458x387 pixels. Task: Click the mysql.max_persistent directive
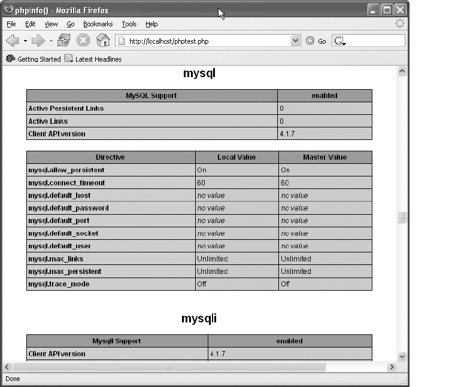pyautogui.click(x=65, y=272)
